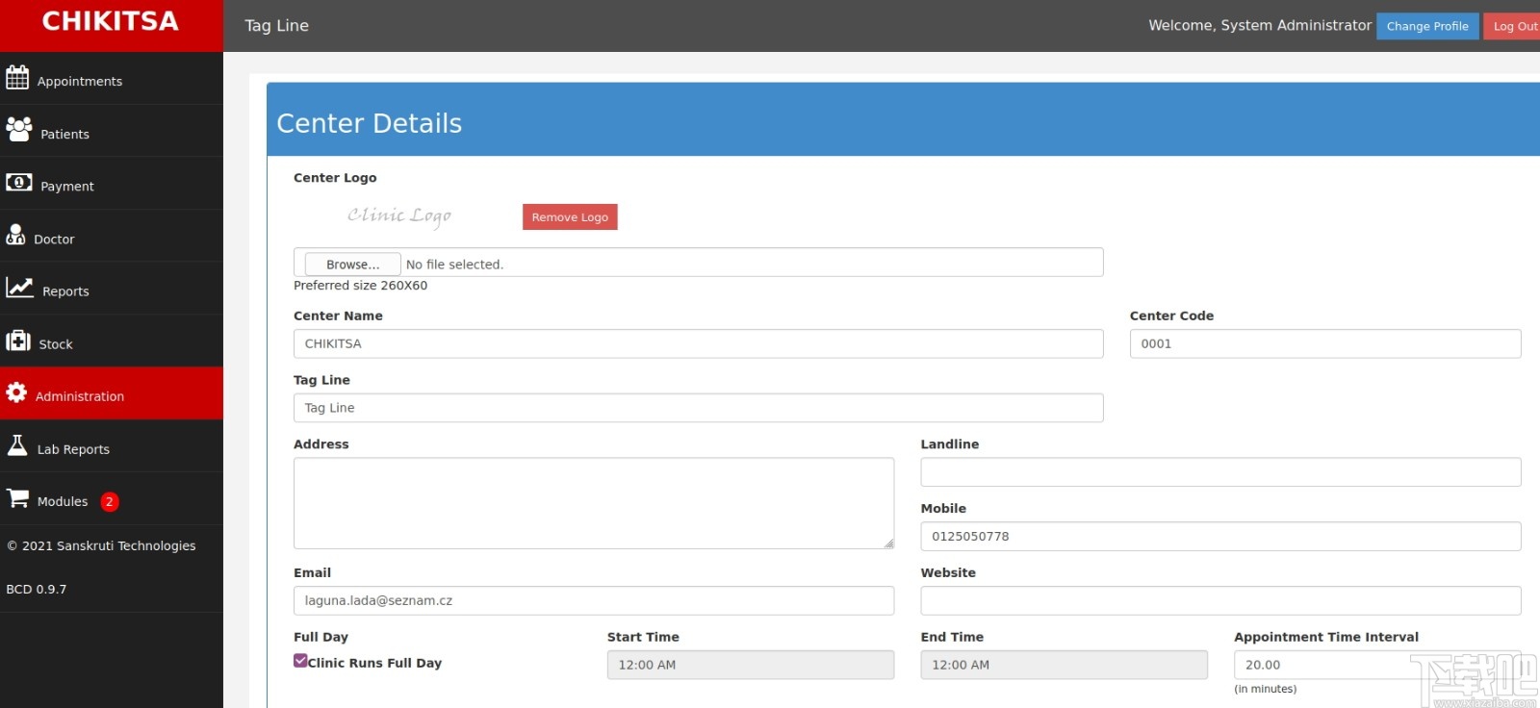
Task: Click the Welcome, System Administrator text
Action: point(1260,26)
